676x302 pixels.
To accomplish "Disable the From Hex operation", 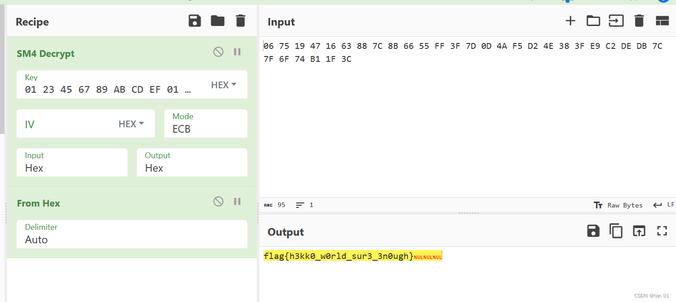I will [218, 202].
